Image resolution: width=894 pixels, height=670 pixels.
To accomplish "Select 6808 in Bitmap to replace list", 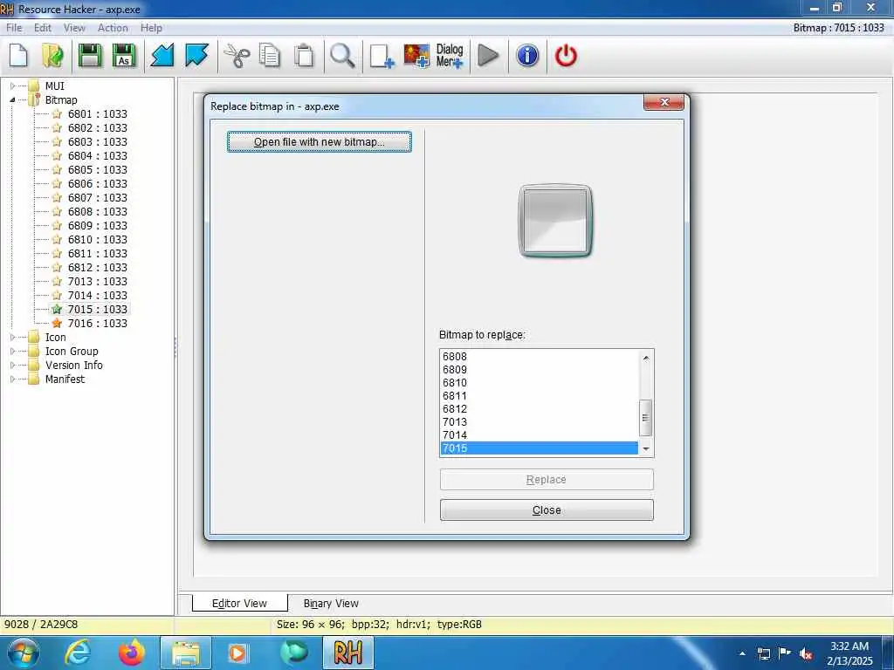I will pyautogui.click(x=540, y=357).
